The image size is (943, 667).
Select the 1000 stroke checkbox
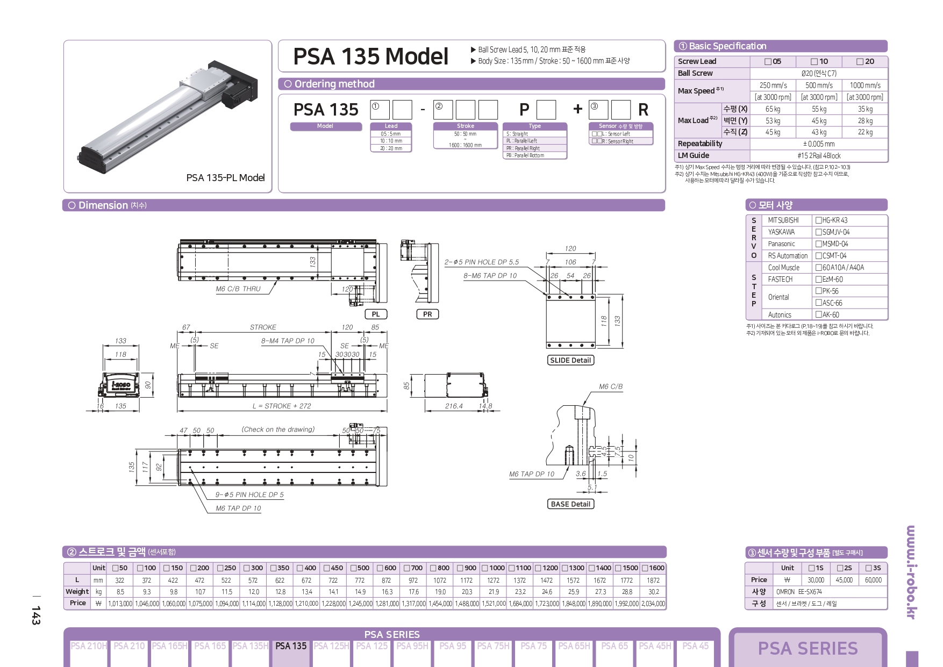pos(485,568)
